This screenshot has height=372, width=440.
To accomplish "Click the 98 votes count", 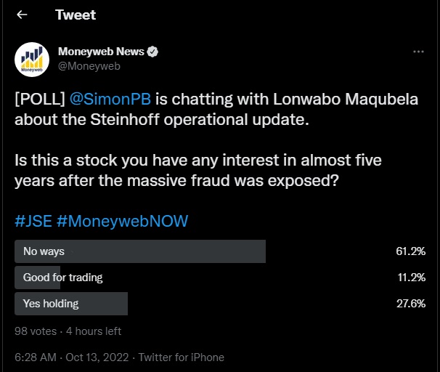I will point(36,331).
